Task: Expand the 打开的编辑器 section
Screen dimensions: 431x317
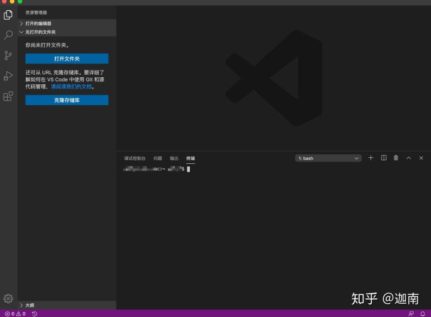Action: (67, 23)
